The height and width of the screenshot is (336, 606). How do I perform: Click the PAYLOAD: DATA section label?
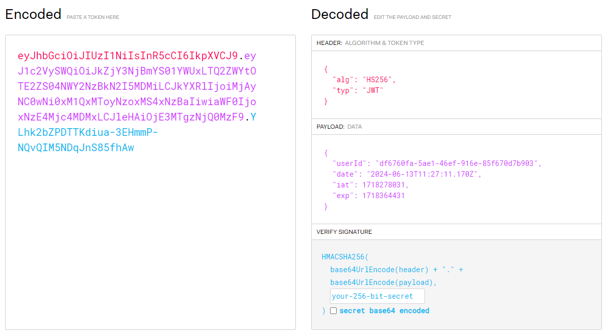coord(339,127)
